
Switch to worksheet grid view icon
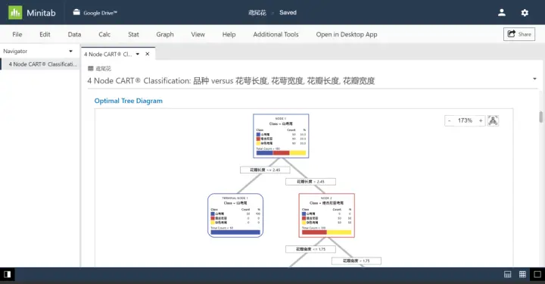pos(522,275)
